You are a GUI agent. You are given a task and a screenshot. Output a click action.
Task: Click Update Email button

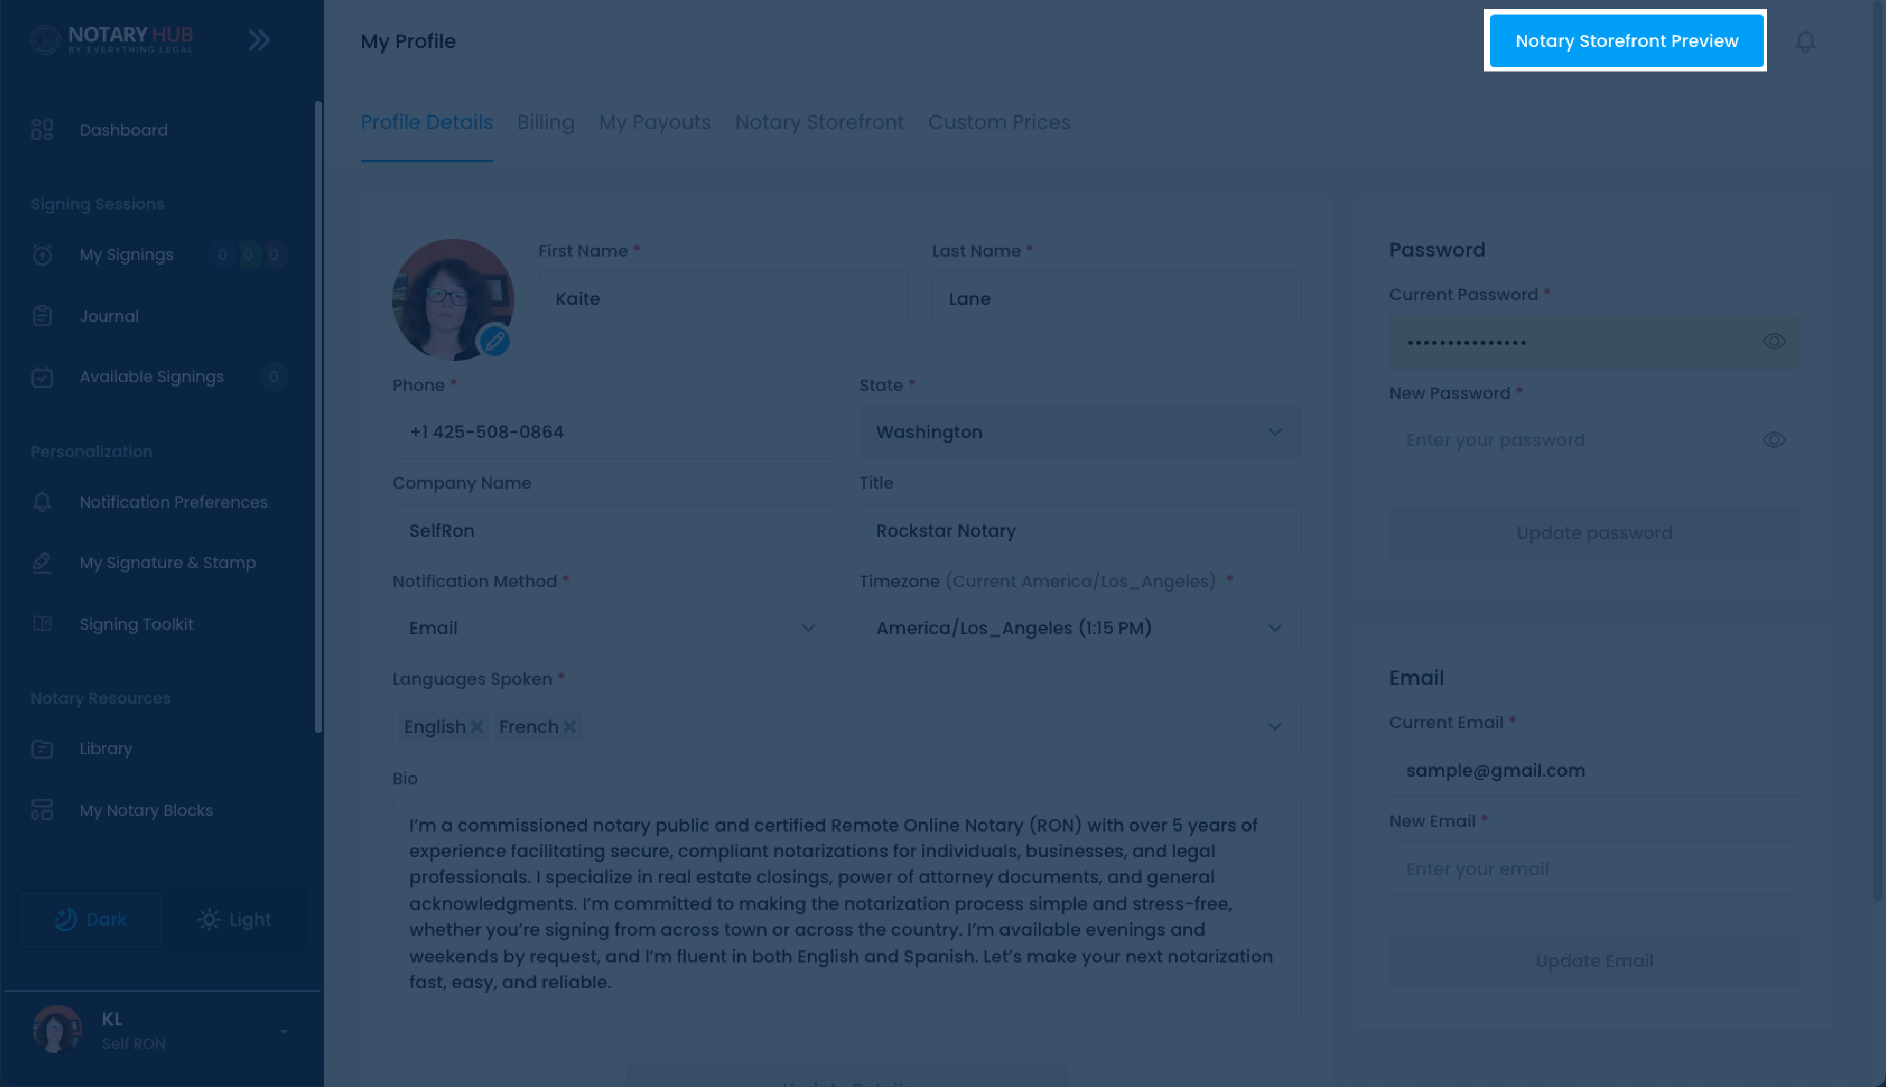[1594, 961]
